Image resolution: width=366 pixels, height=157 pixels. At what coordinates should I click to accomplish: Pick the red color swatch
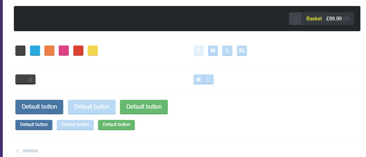point(78,50)
